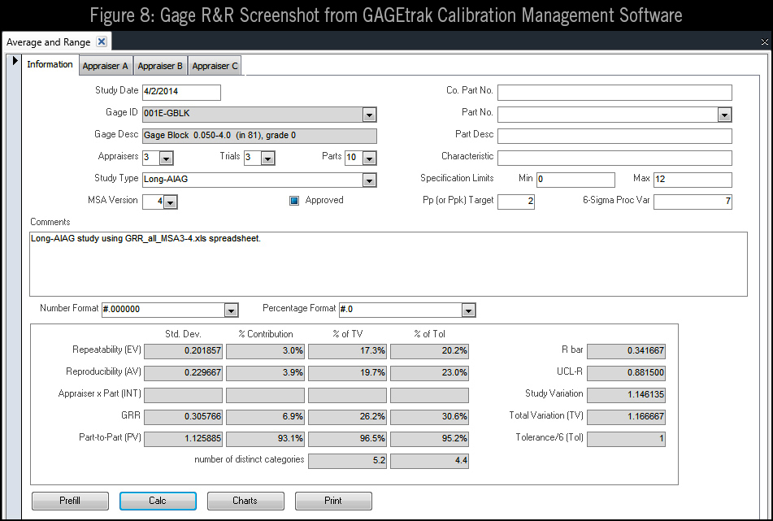Viewport: 773px width, 521px height.
Task: Open the Gage ID dropdown
Action: click(370, 114)
